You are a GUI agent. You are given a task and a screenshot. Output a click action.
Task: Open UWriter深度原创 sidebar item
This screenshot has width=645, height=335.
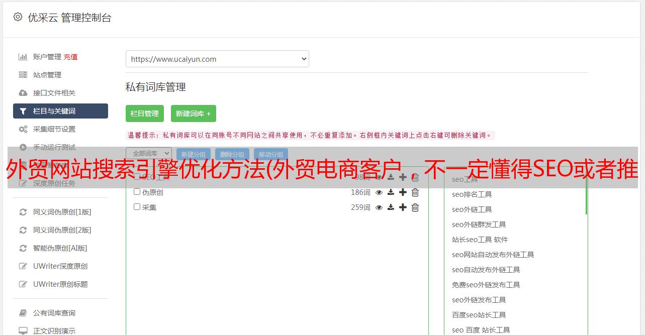pyautogui.click(x=60, y=266)
